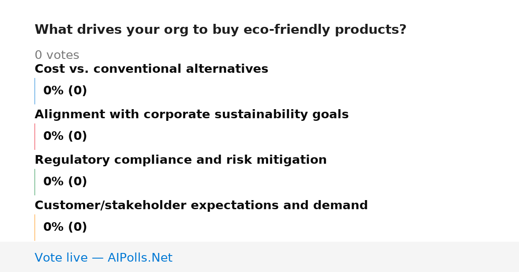Click 'Vote live' in the footer

(61, 258)
